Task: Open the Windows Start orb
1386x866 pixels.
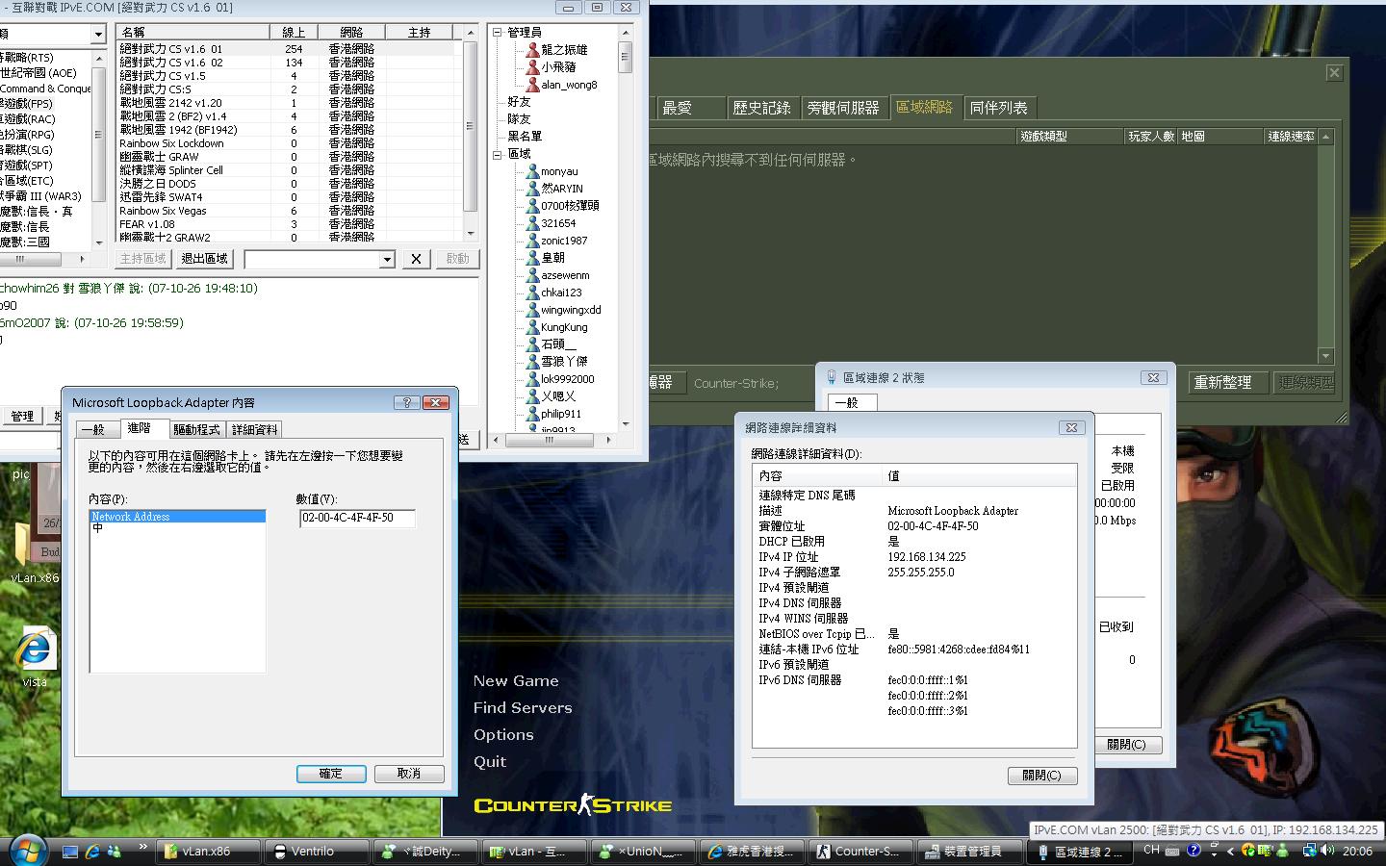Action: point(28,850)
